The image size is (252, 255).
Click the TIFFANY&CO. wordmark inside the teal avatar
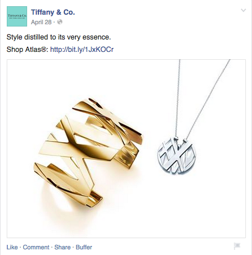coord(17,16)
